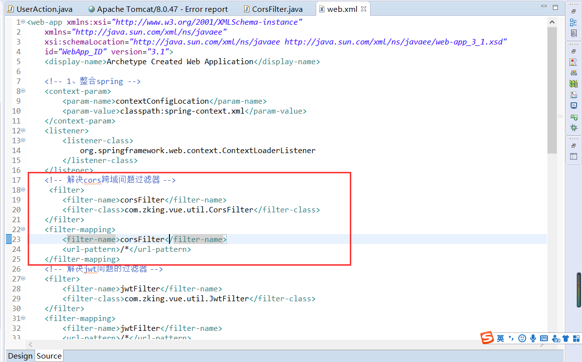The height and width of the screenshot is (362, 582).
Task: Click the overview ruler marker near line 11
Action: 560,117
